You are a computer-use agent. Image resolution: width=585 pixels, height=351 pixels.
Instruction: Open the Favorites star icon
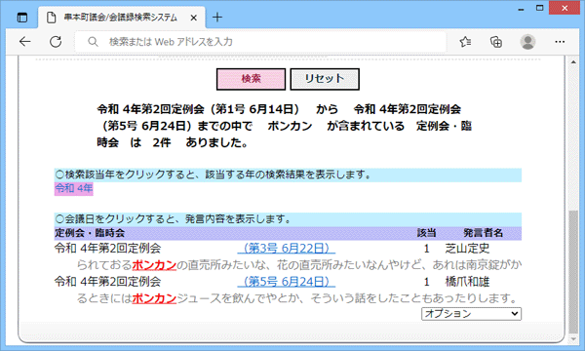point(465,42)
